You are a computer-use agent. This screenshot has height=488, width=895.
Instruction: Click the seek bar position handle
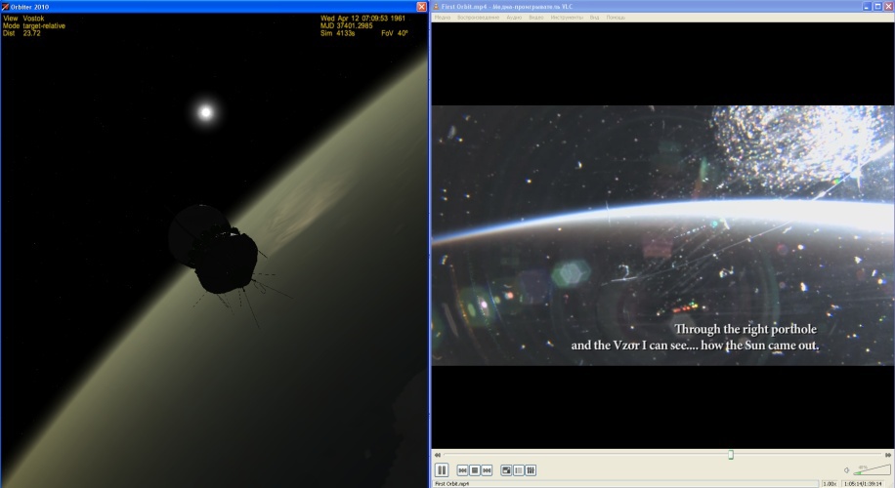(x=731, y=455)
